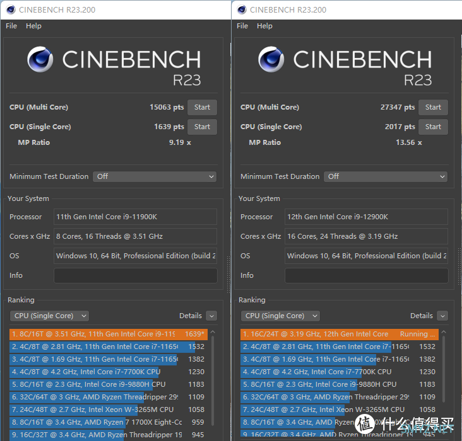Open ranking type dropdown in right window
Viewport: 462px width, 441px height.
280,316
